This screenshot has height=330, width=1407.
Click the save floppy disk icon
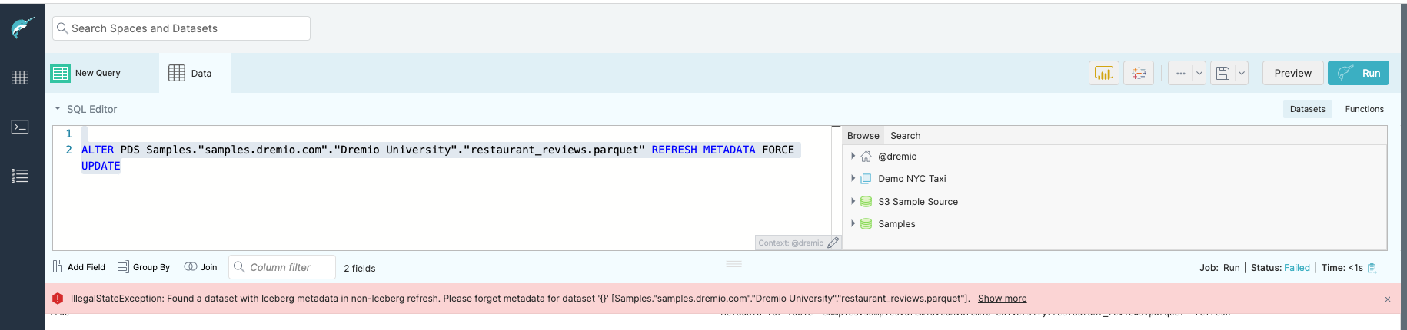tap(1222, 74)
